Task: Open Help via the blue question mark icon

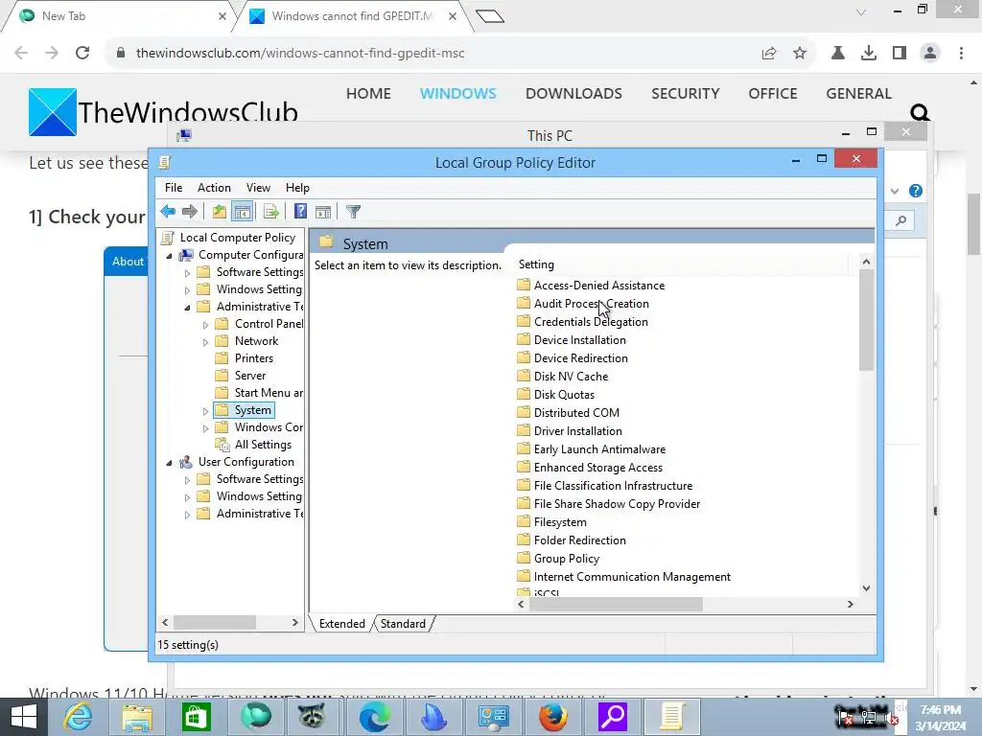Action: 300,212
